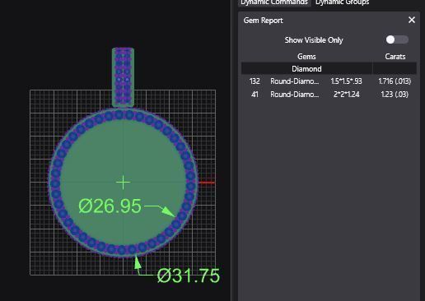
Task: Select the Ø26.95 dimension annotation
Action: [x=110, y=206]
